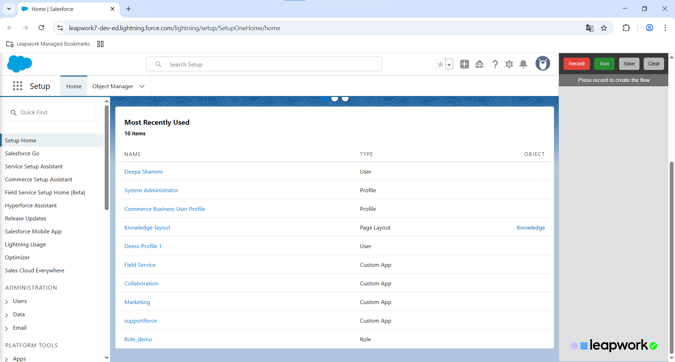Select the first carousel indicator dot

(x=324, y=99)
